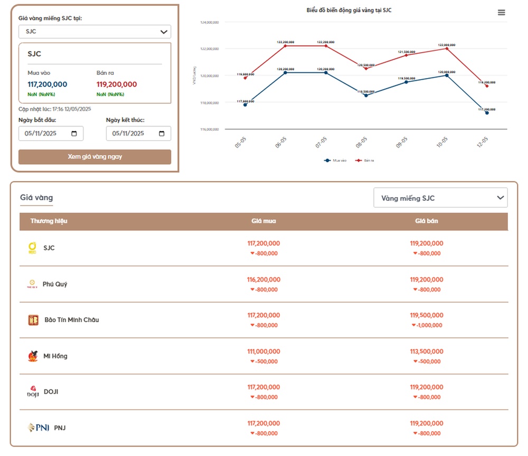Click the 05-05 red data point
Viewport: 528px width, 456px height.
[245, 78]
